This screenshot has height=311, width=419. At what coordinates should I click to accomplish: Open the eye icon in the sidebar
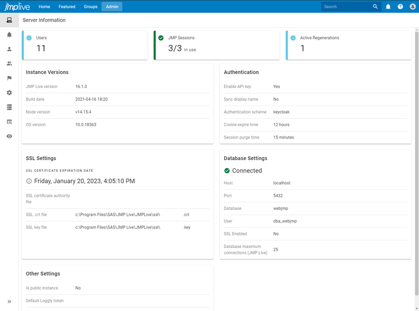(x=9, y=136)
